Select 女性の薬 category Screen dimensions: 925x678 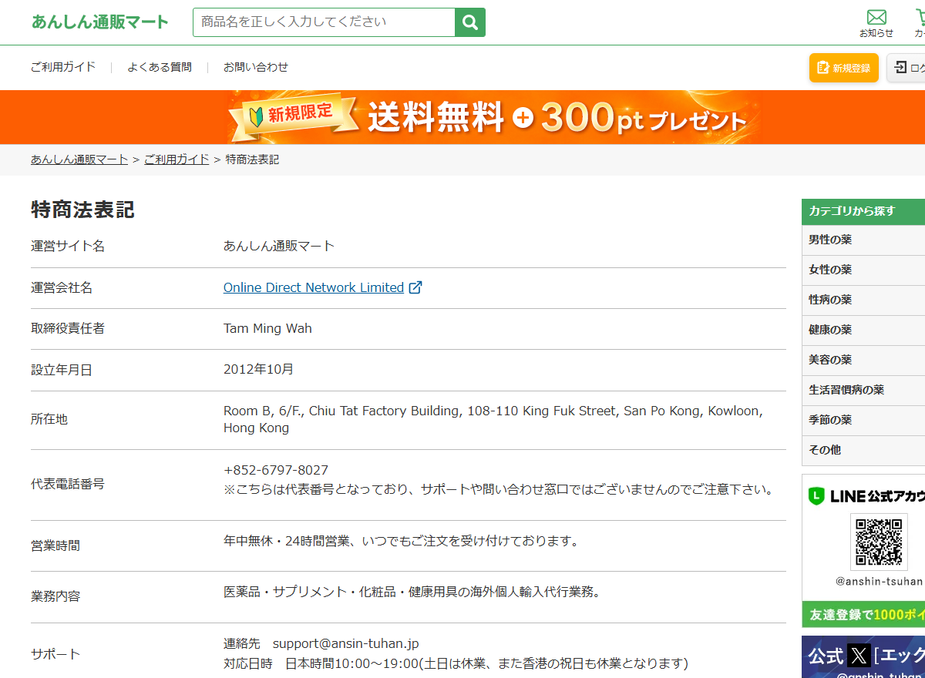point(863,270)
